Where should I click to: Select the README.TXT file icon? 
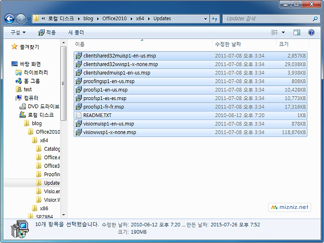tap(78, 115)
